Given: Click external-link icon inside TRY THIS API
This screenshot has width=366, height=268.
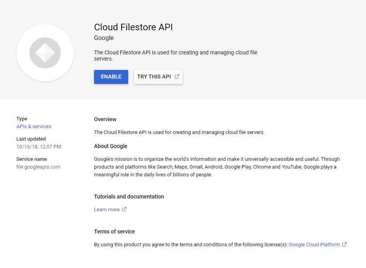Looking at the screenshot, I should point(177,77).
